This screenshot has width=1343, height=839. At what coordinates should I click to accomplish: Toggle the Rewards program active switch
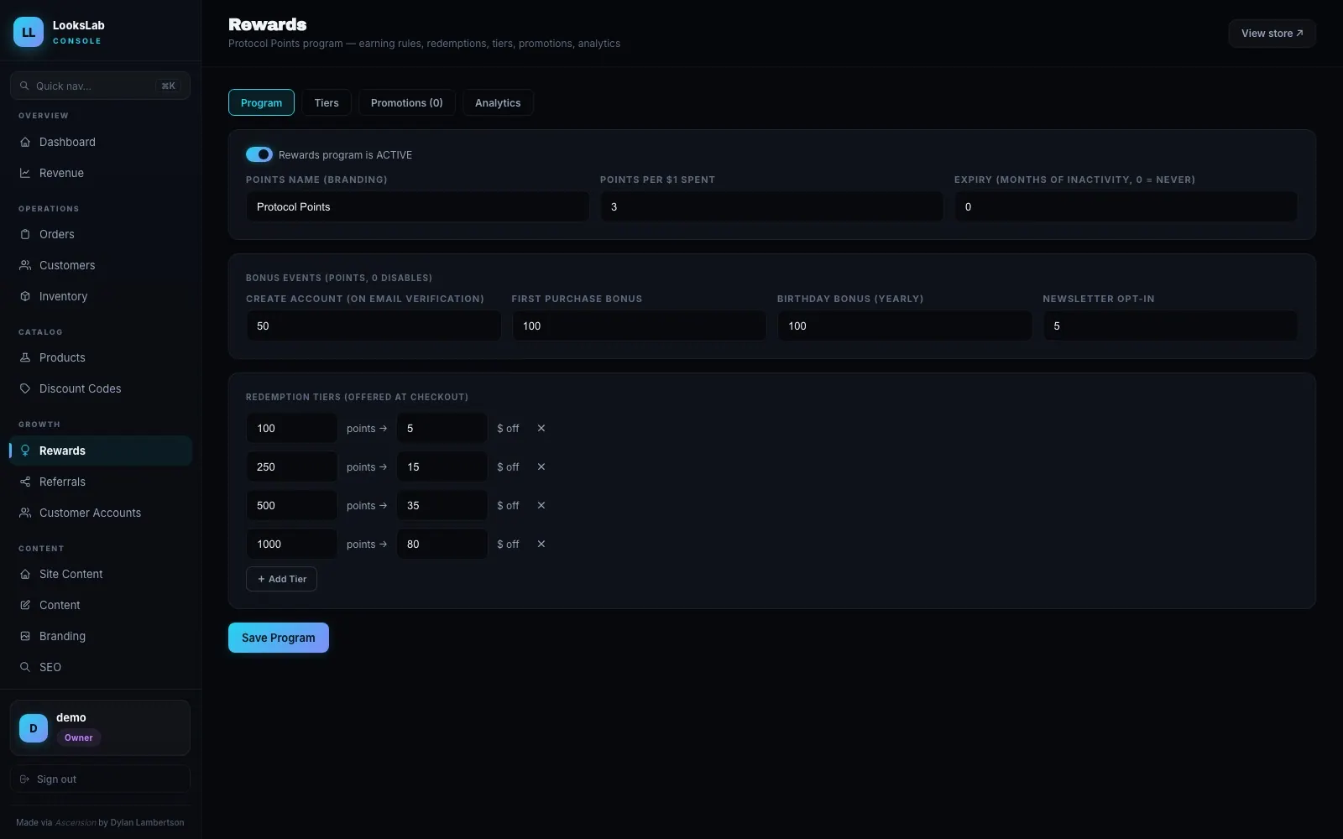click(x=259, y=154)
